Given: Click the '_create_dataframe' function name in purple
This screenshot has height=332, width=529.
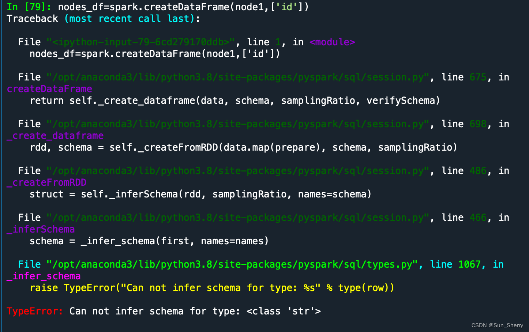Looking at the screenshot, I should [x=55, y=136].
